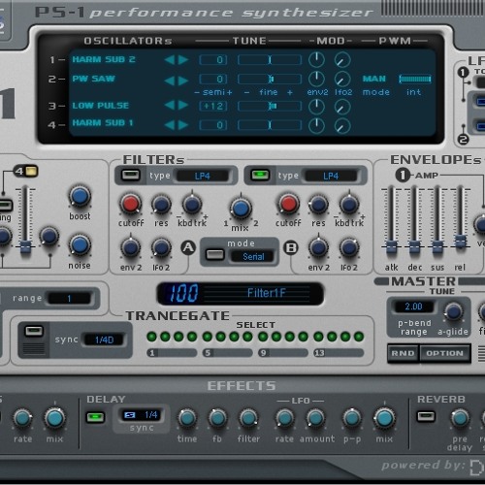
Task: Click filter 2 kbdtrk knob
Action: coord(349,205)
